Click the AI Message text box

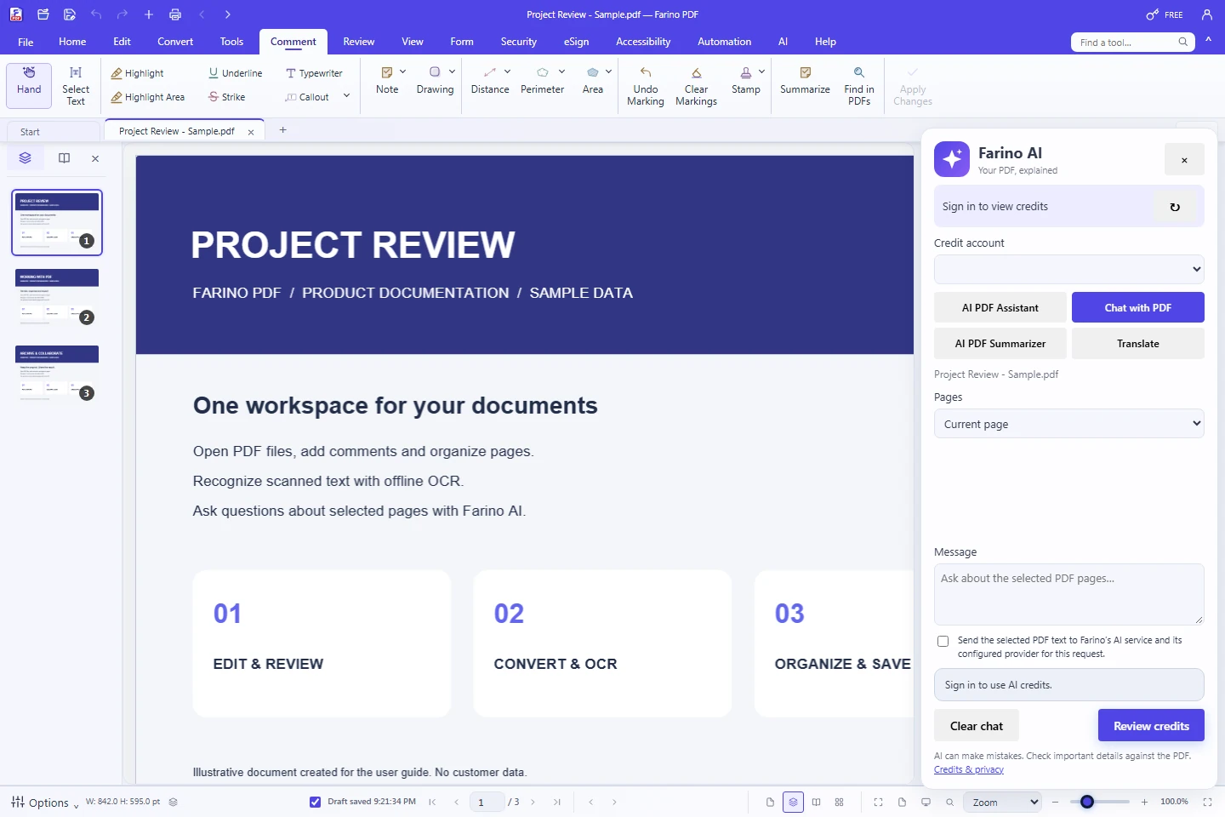click(1068, 594)
